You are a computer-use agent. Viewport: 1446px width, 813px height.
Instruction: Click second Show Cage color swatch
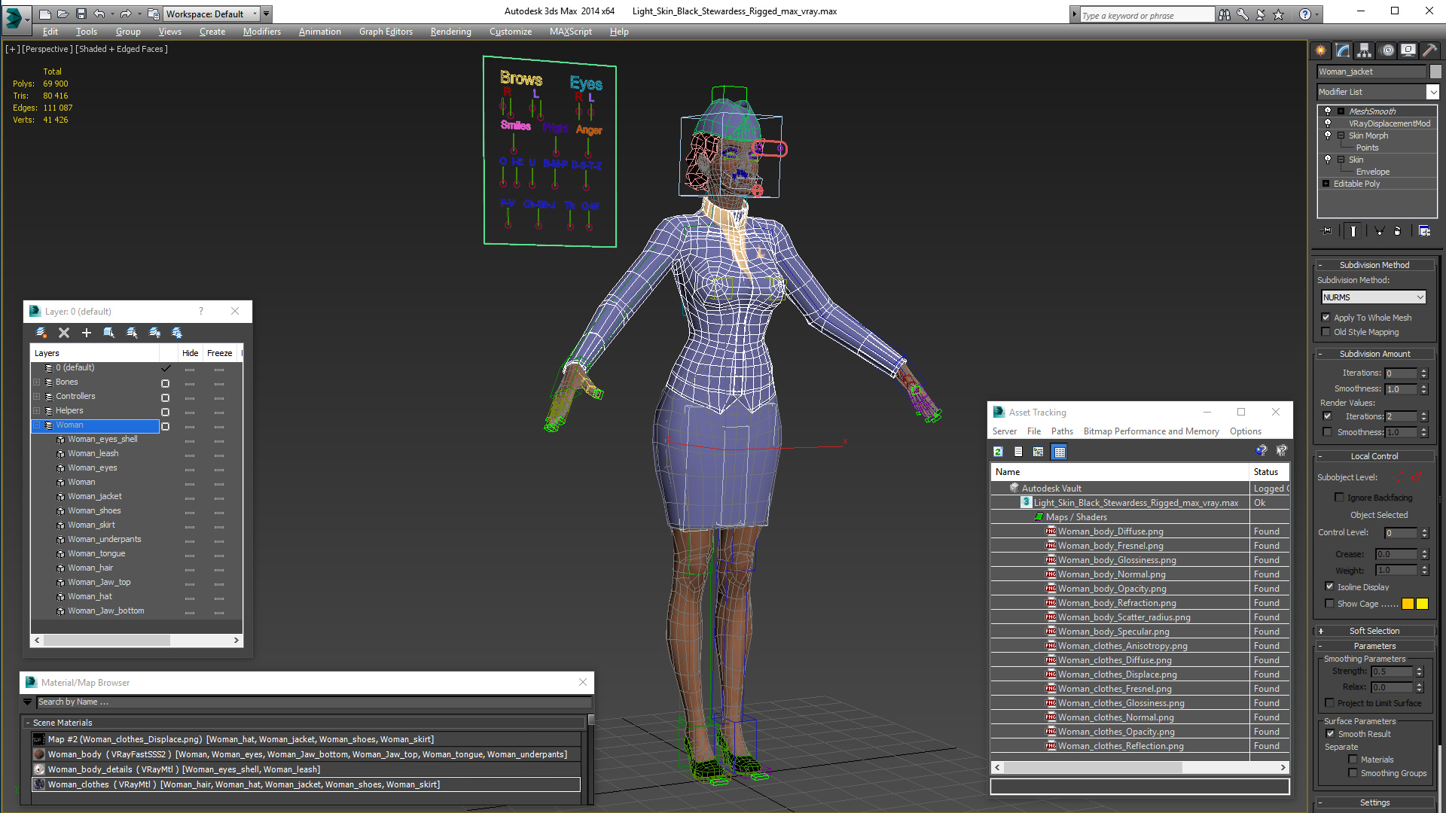point(1422,604)
